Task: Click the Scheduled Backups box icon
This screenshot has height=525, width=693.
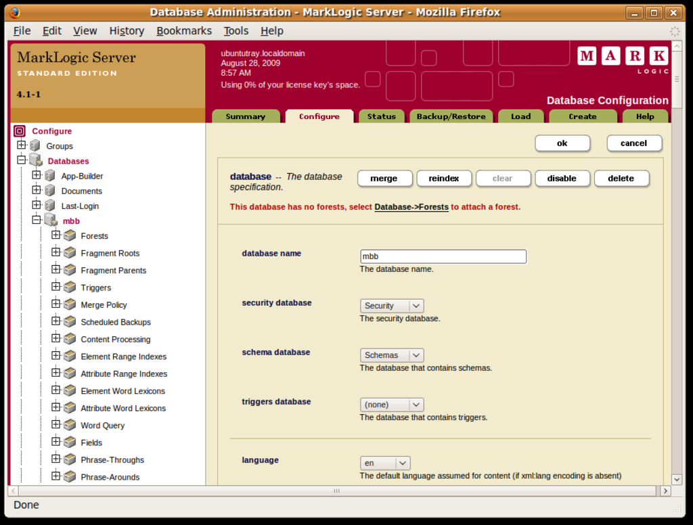Action: click(x=70, y=322)
